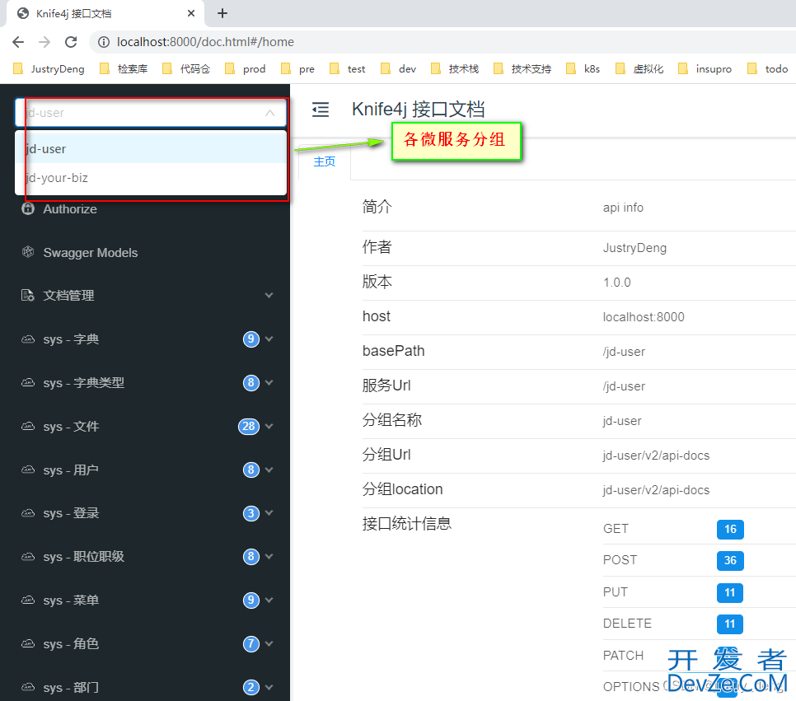Click the POST count badge 36
796x701 pixels.
730,560
